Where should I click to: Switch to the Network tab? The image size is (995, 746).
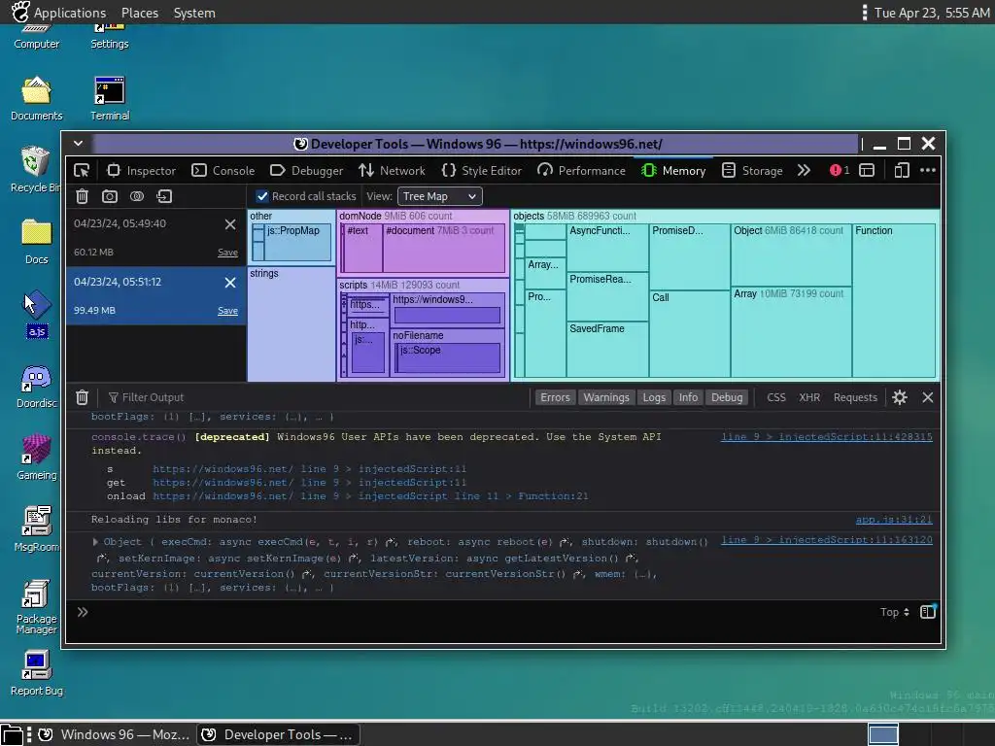[x=392, y=171]
